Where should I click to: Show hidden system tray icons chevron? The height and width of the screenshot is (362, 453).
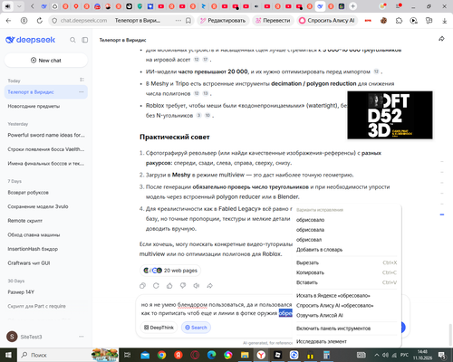click(x=377, y=355)
